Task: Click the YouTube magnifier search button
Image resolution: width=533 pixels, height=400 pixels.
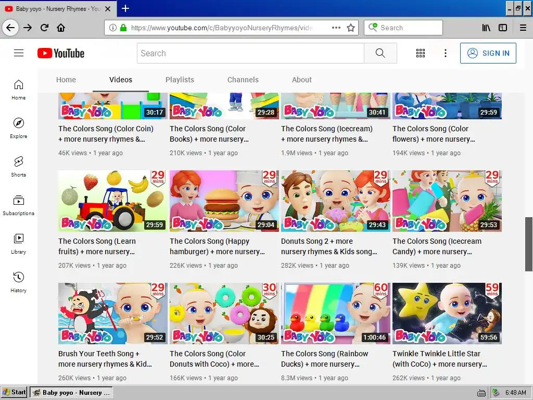Action: click(380, 53)
